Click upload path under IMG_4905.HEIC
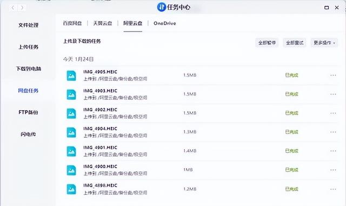The image size is (346, 206). pos(115,79)
